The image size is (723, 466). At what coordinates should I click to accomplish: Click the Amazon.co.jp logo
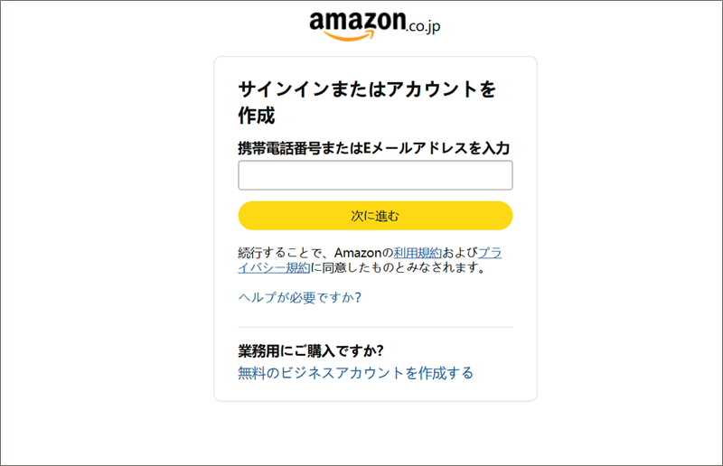(x=374, y=25)
